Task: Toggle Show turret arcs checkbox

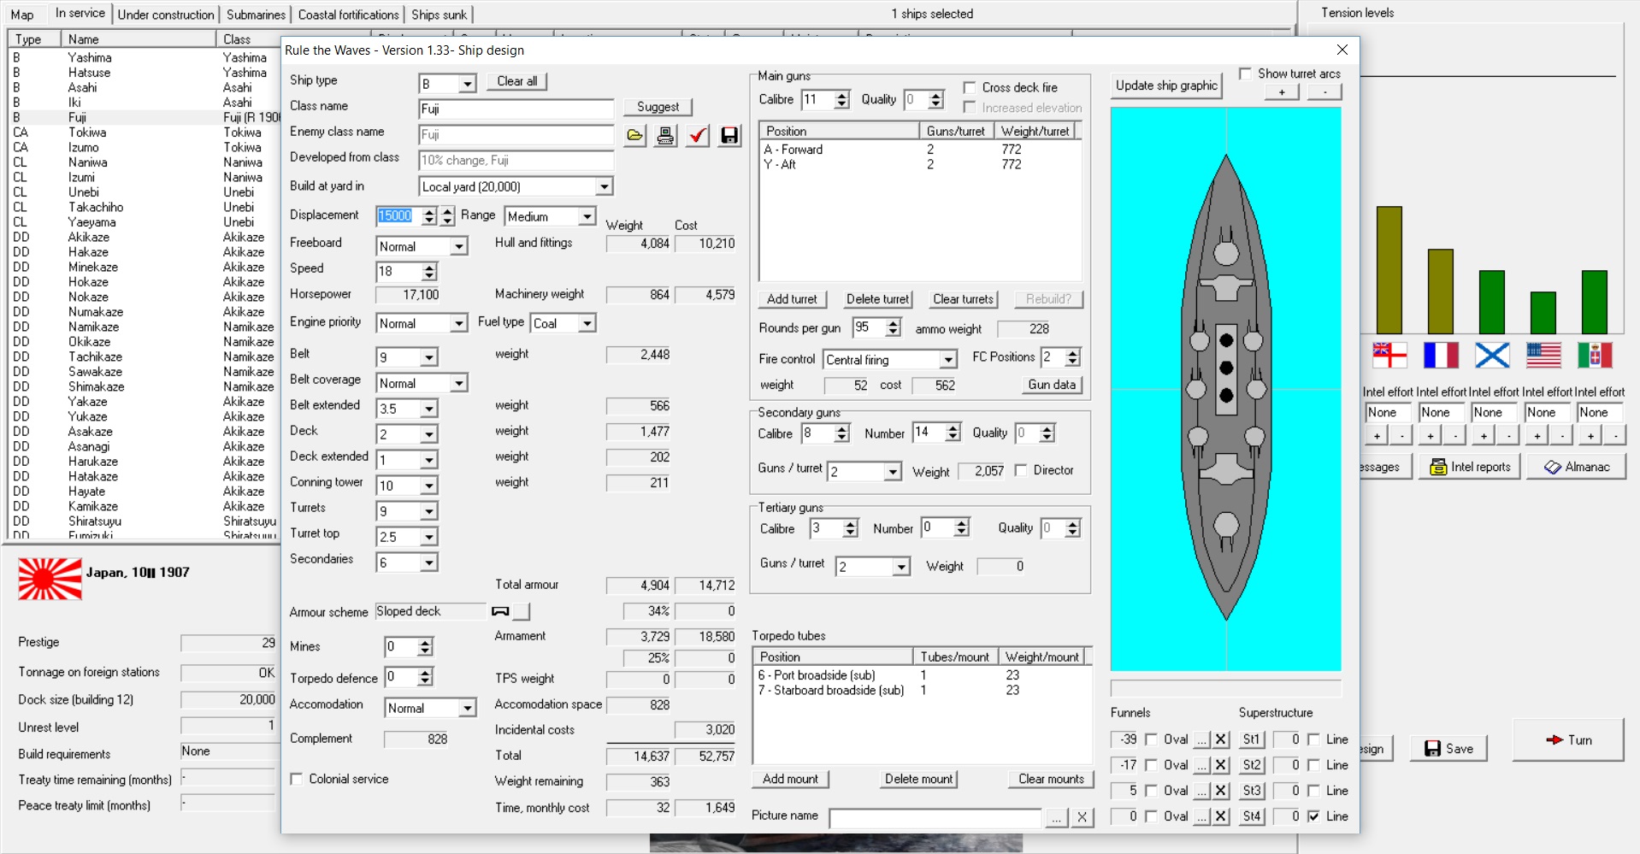Action: coord(1245,74)
